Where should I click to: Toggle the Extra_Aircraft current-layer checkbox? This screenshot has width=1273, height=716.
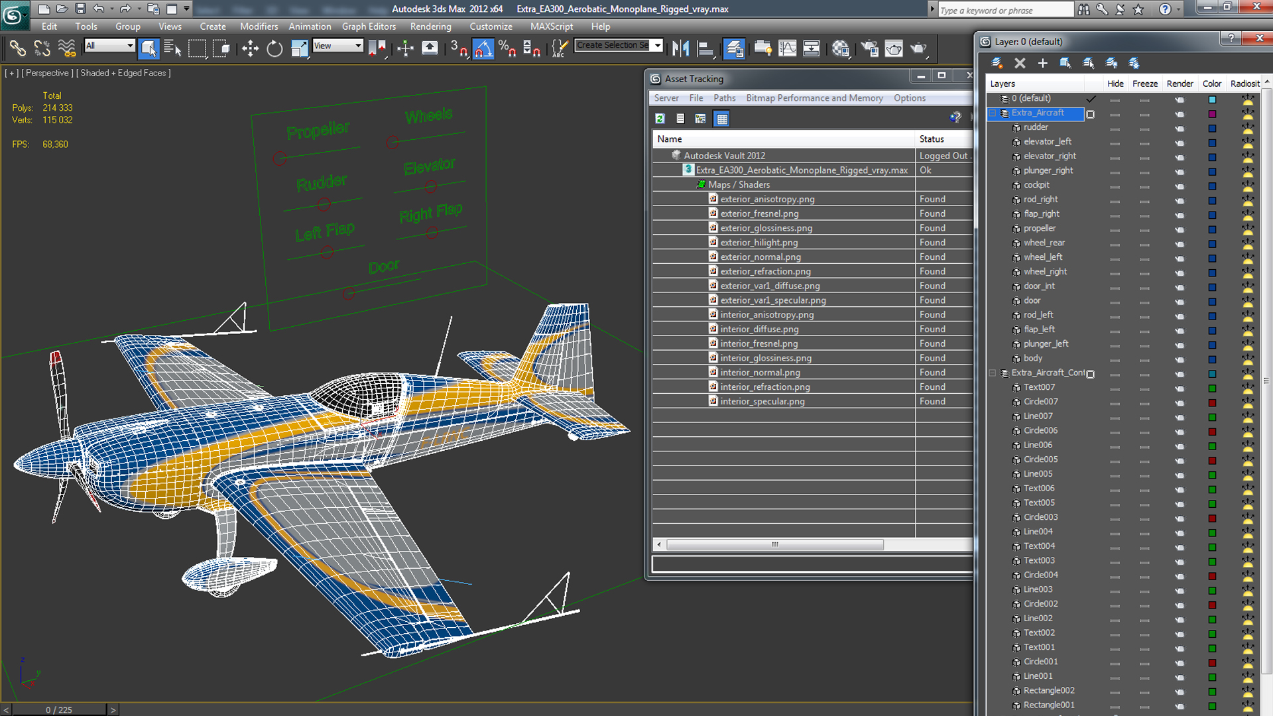(x=1090, y=114)
